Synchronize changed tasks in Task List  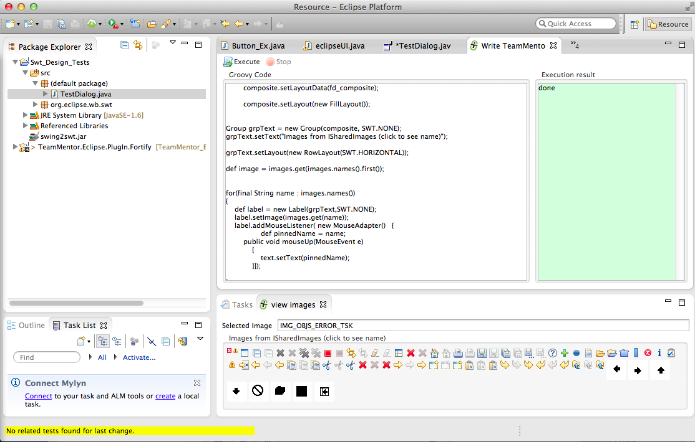[183, 341]
